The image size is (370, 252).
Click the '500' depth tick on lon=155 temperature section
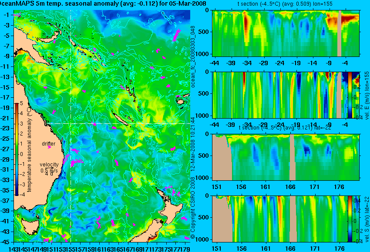tap(204, 32)
